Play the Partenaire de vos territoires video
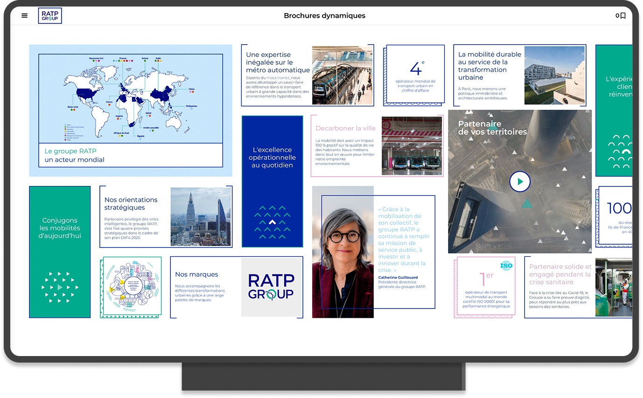The width and height of the screenshot is (643, 398). click(x=520, y=181)
